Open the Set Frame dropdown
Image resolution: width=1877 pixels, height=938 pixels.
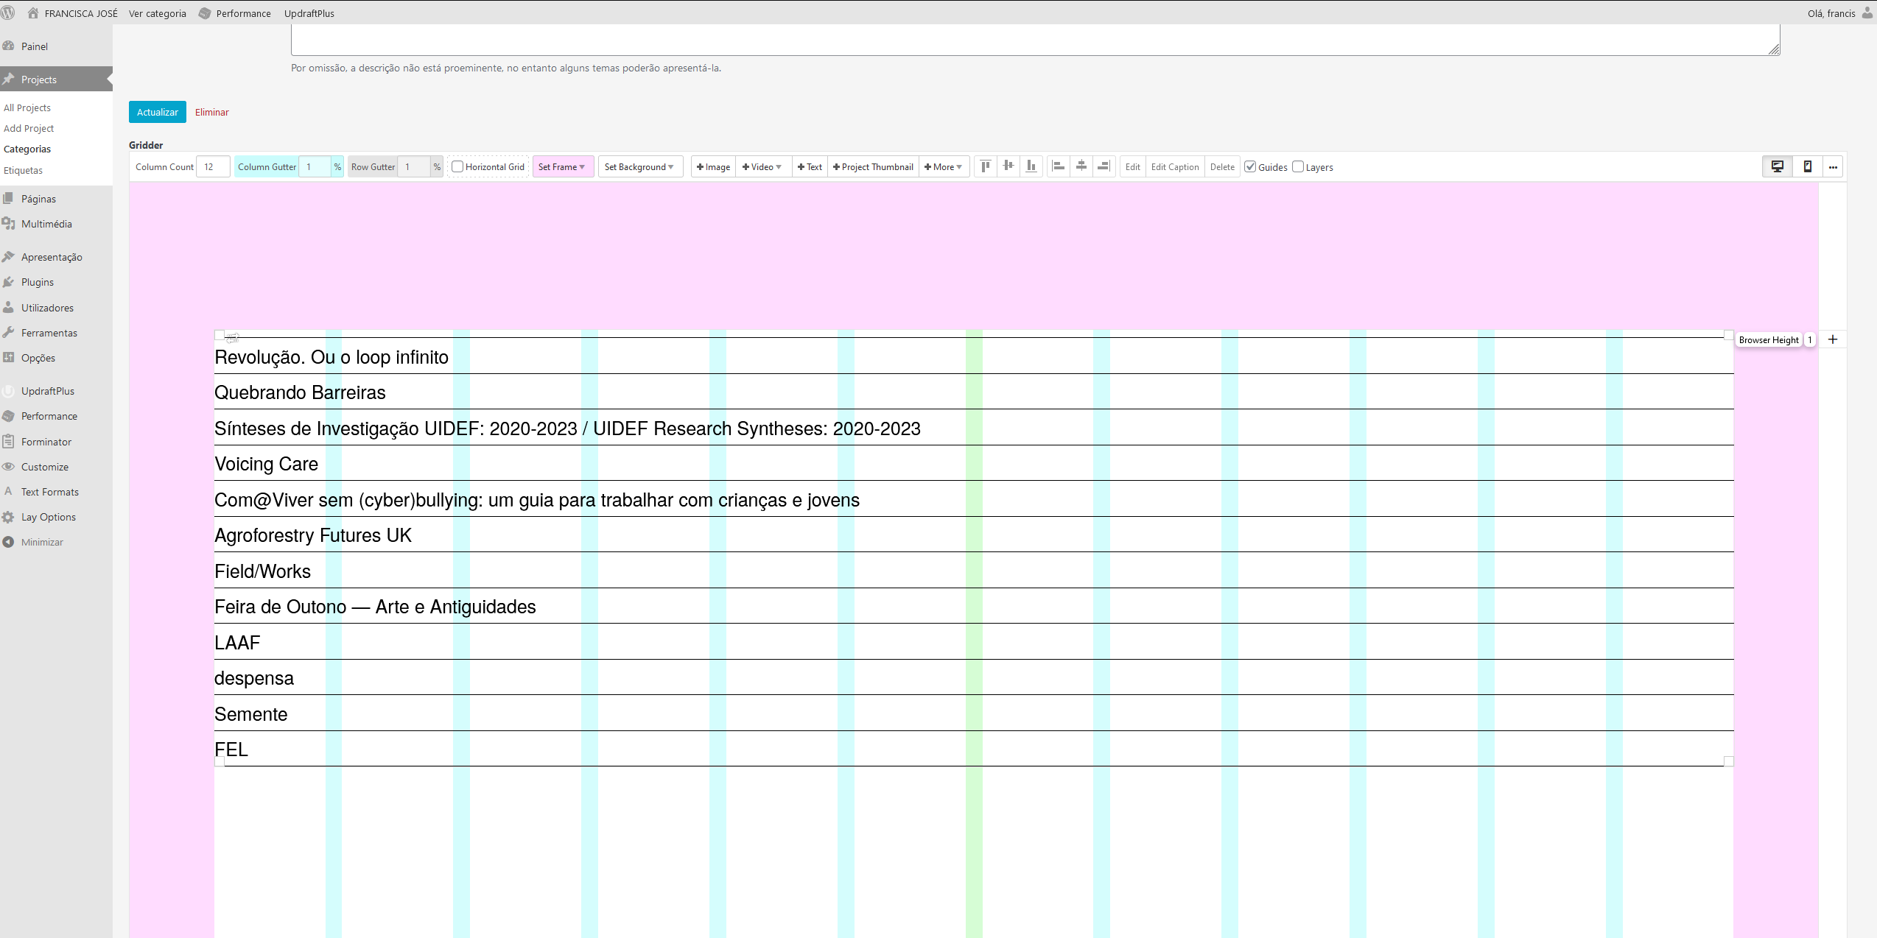(561, 167)
